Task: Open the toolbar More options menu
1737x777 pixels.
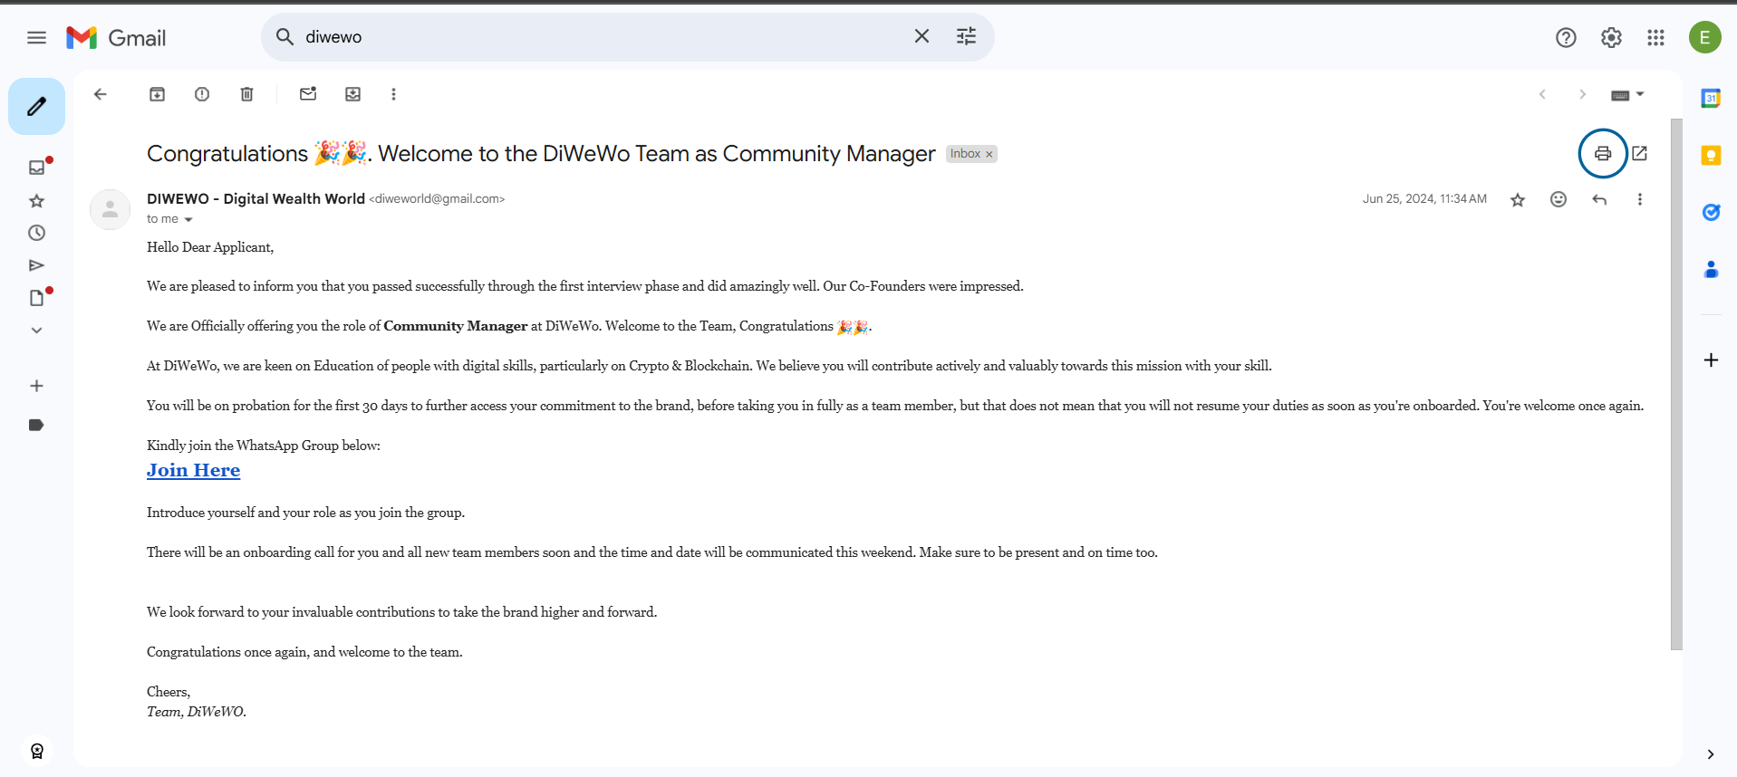Action: coord(393,94)
